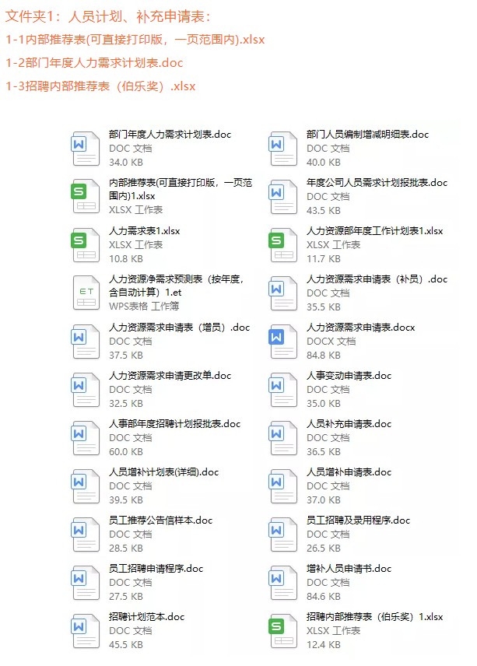Click the 45.5 KB size label
The width and height of the screenshot is (477, 666).
click(126, 644)
